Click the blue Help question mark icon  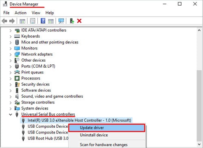[43, 21]
